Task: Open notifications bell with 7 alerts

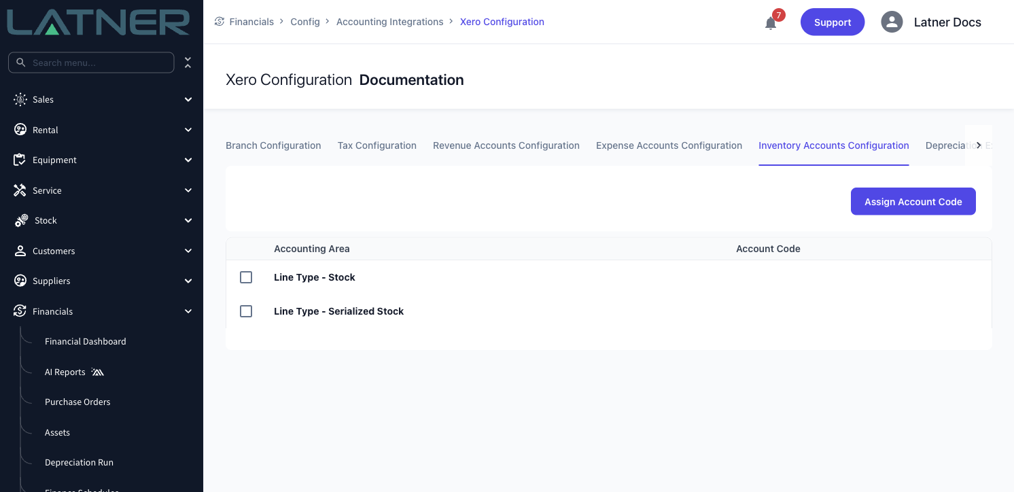Action: (x=771, y=23)
